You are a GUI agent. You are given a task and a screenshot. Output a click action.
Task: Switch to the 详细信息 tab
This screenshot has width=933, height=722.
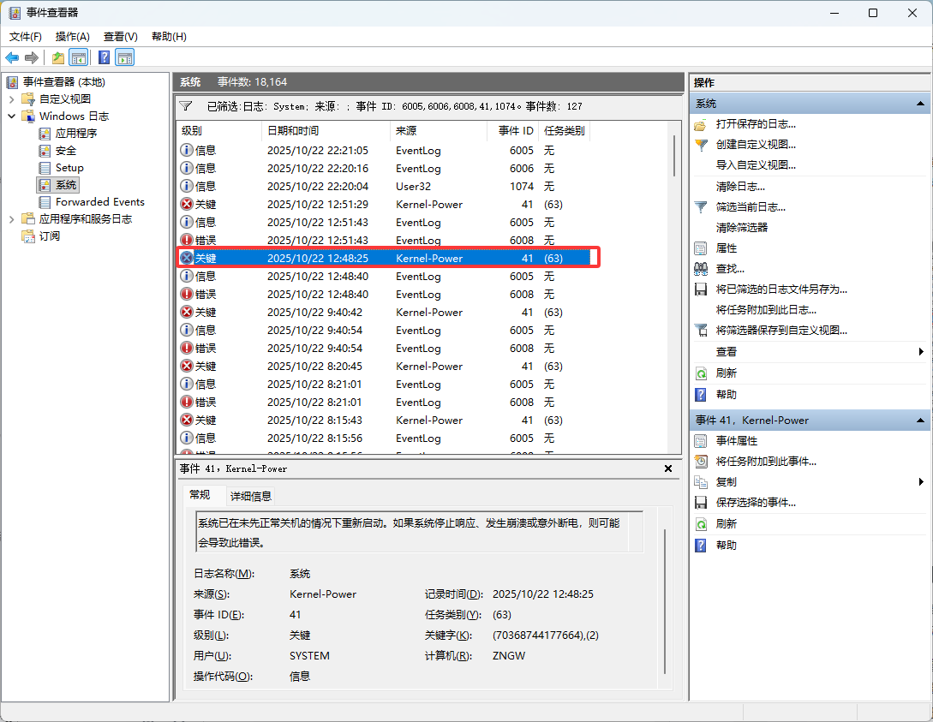point(250,496)
